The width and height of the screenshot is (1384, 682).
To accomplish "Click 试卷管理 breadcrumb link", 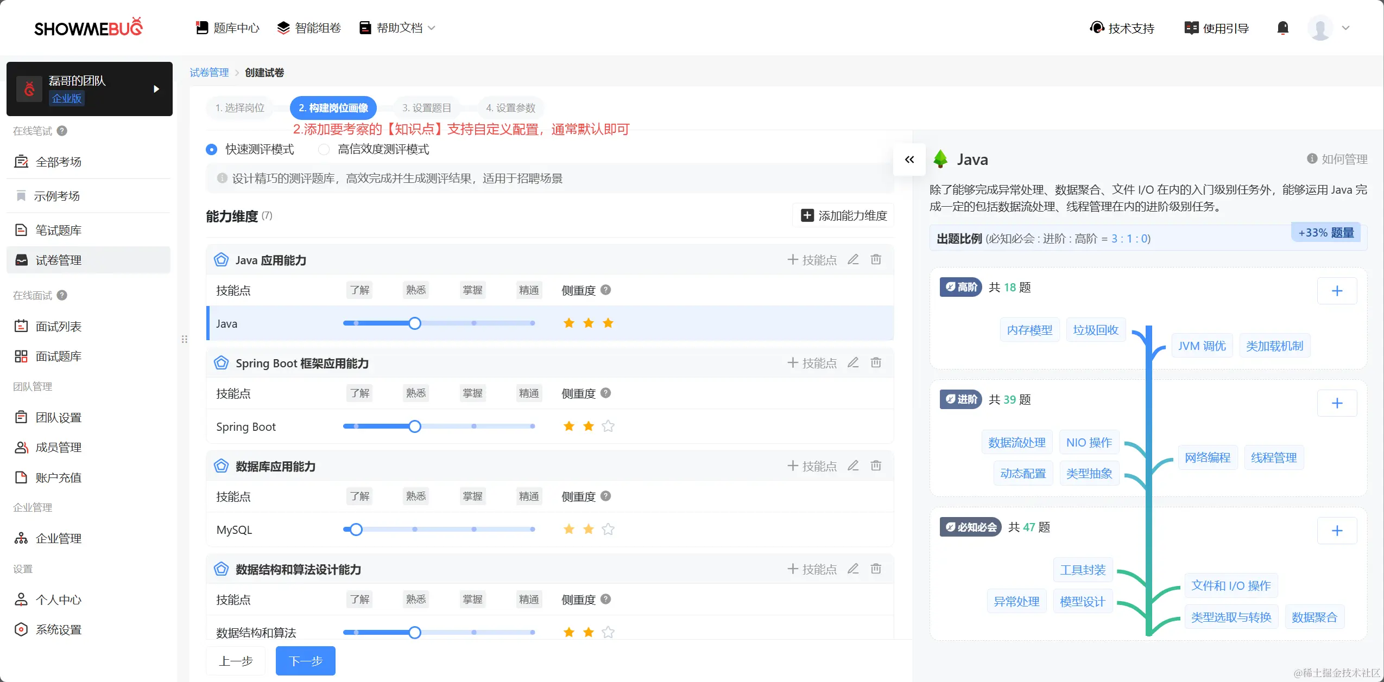I will coord(209,73).
